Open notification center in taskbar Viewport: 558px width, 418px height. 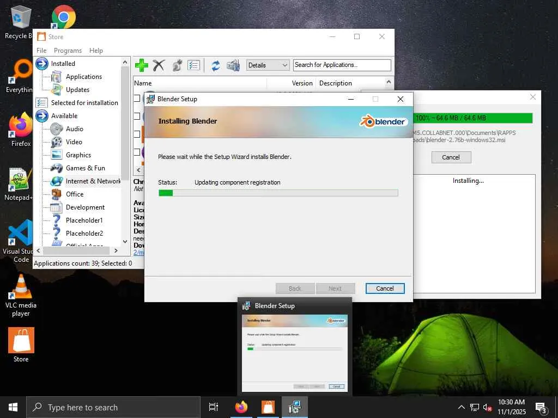tap(541, 408)
